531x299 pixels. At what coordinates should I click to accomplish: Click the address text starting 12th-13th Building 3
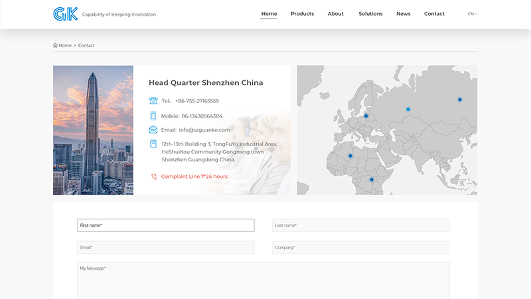[219, 152]
